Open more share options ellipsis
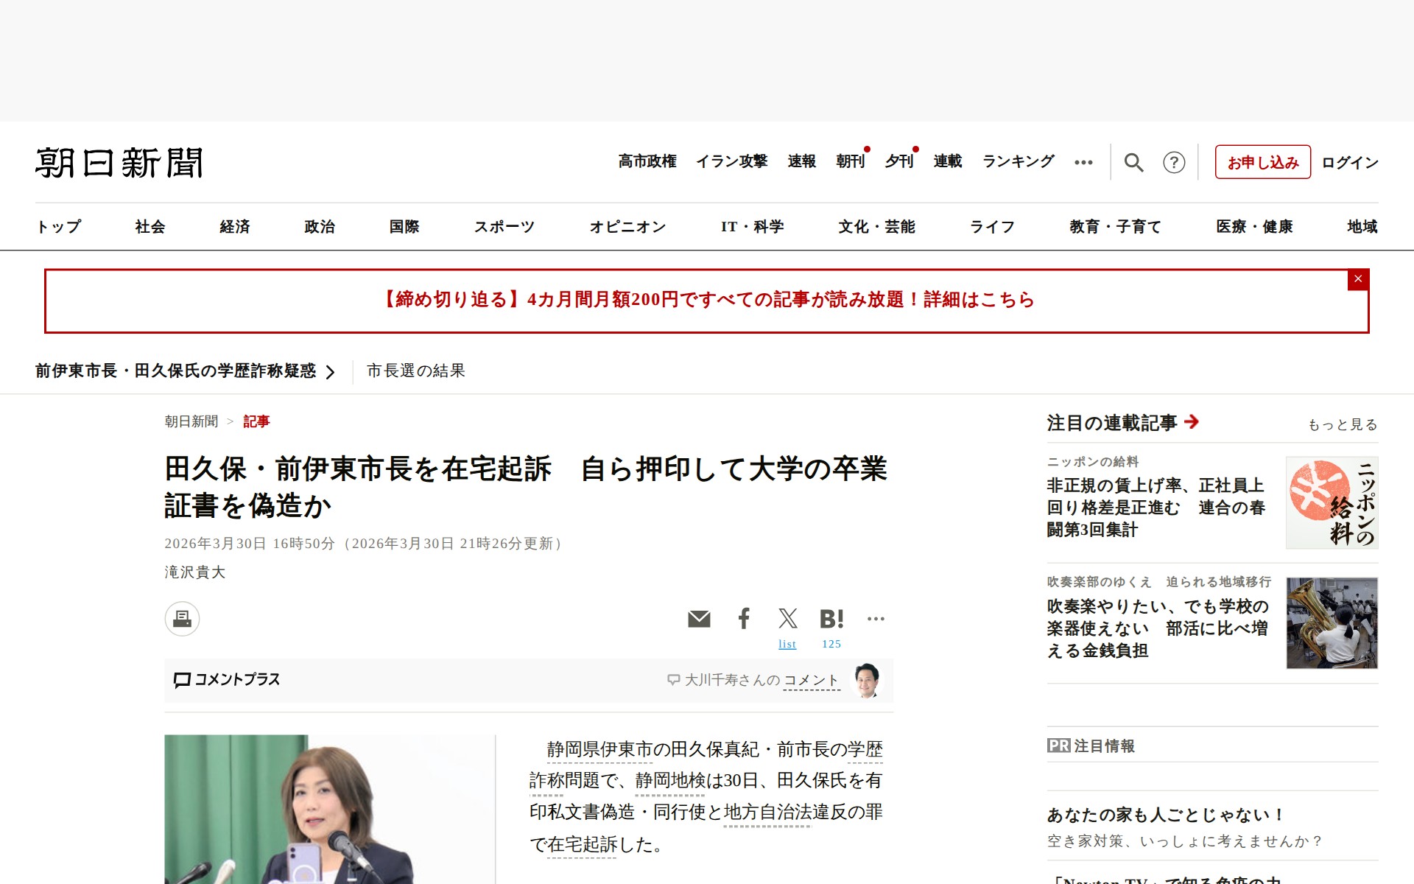Viewport: 1414px width, 884px height. tap(876, 619)
